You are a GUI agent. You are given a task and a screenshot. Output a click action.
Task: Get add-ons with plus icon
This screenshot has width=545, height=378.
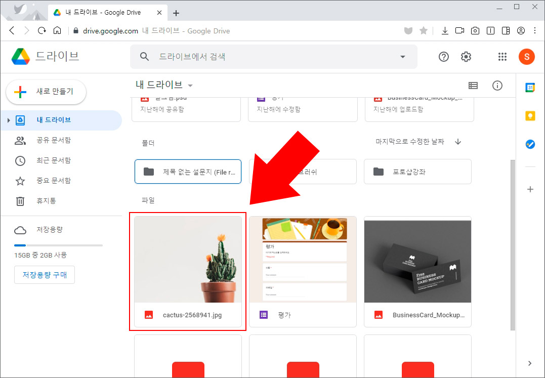(530, 189)
